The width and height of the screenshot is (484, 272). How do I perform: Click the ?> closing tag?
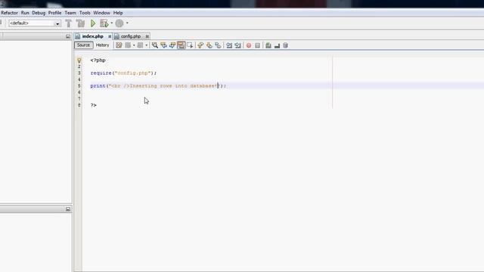(94, 105)
